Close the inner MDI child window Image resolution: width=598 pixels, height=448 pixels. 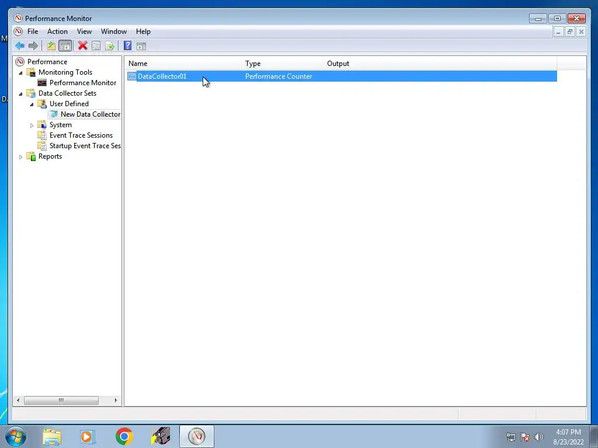tap(581, 32)
